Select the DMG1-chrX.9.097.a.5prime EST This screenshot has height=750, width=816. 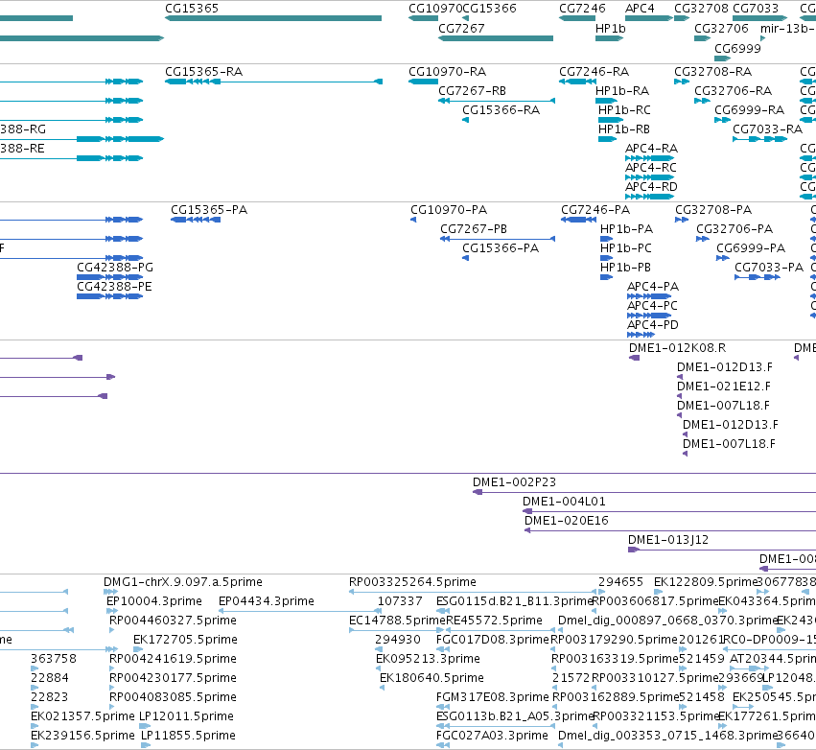[111, 592]
